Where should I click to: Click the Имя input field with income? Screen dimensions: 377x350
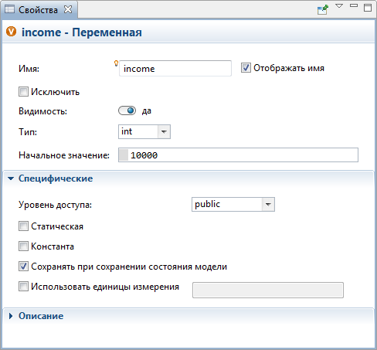point(175,69)
